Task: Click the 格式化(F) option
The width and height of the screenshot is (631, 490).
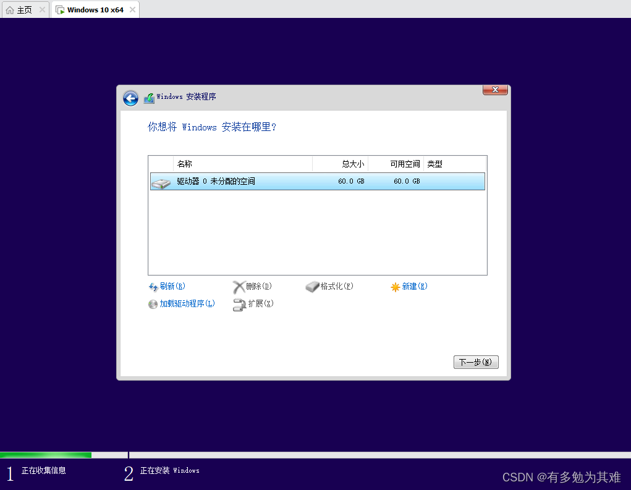Action: 337,287
